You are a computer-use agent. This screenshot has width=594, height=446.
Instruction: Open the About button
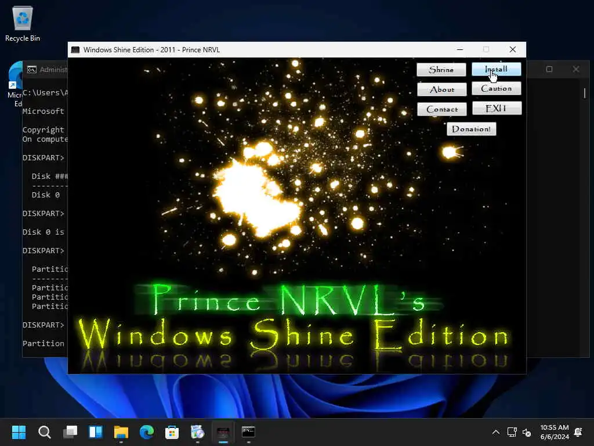[x=441, y=89]
